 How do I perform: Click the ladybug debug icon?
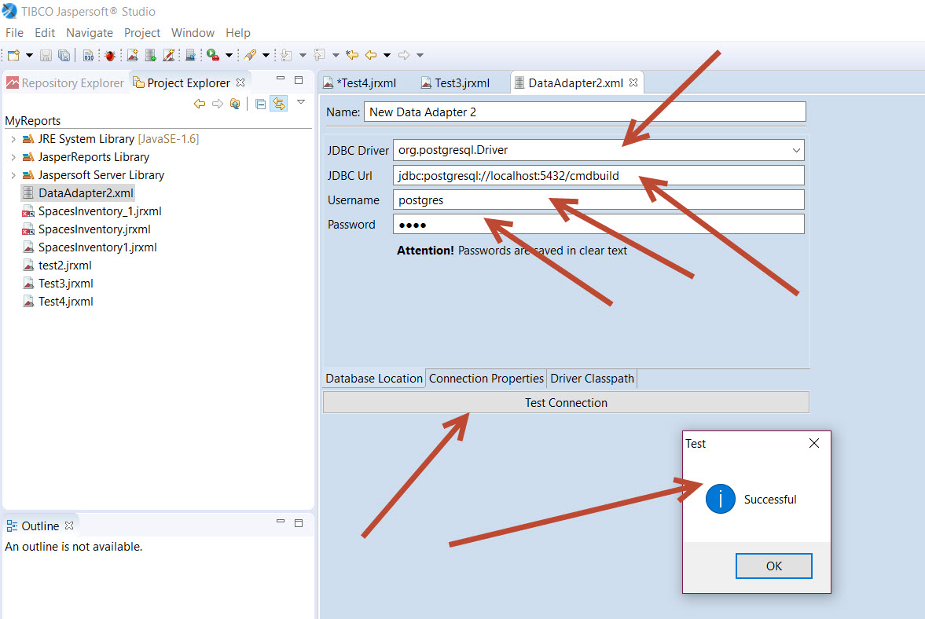pos(110,55)
